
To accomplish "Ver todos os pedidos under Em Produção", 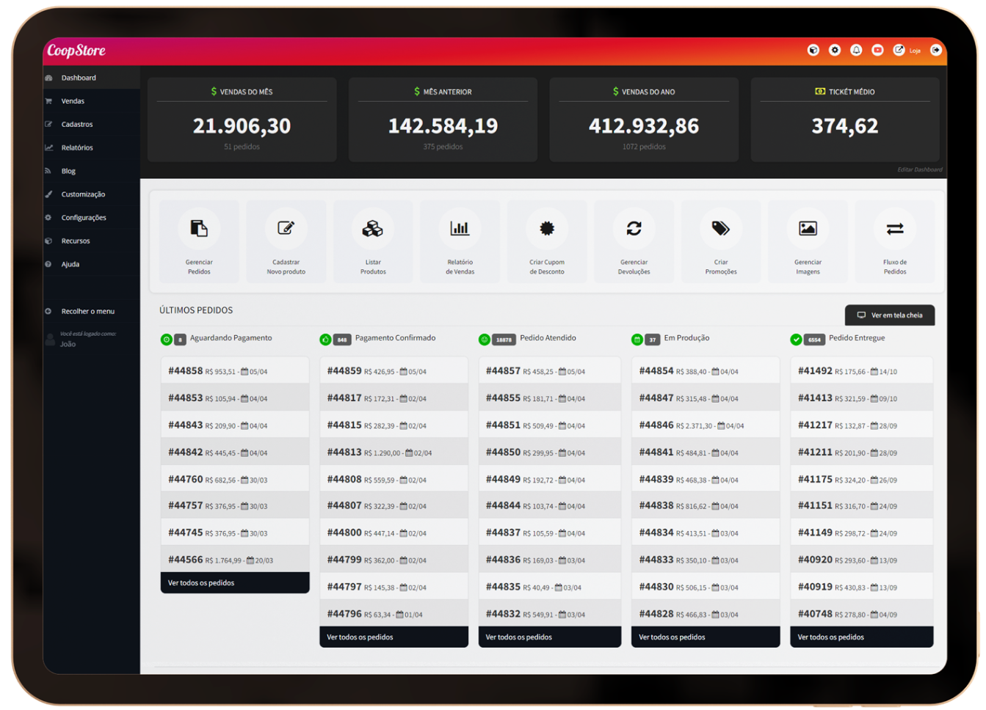I will point(706,637).
